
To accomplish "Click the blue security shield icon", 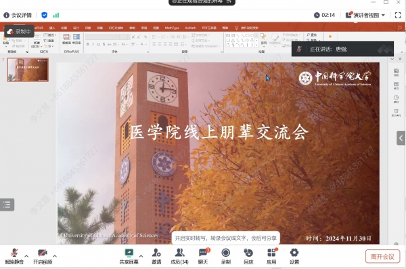I will pos(44,16).
